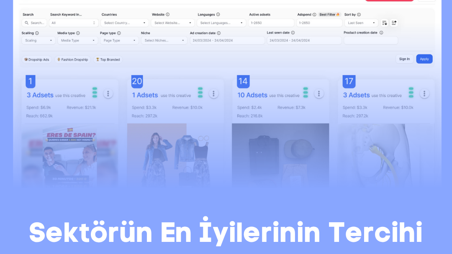Open the Media Type dropdown
Screen dimensions: 452x254
[x=77, y=41]
